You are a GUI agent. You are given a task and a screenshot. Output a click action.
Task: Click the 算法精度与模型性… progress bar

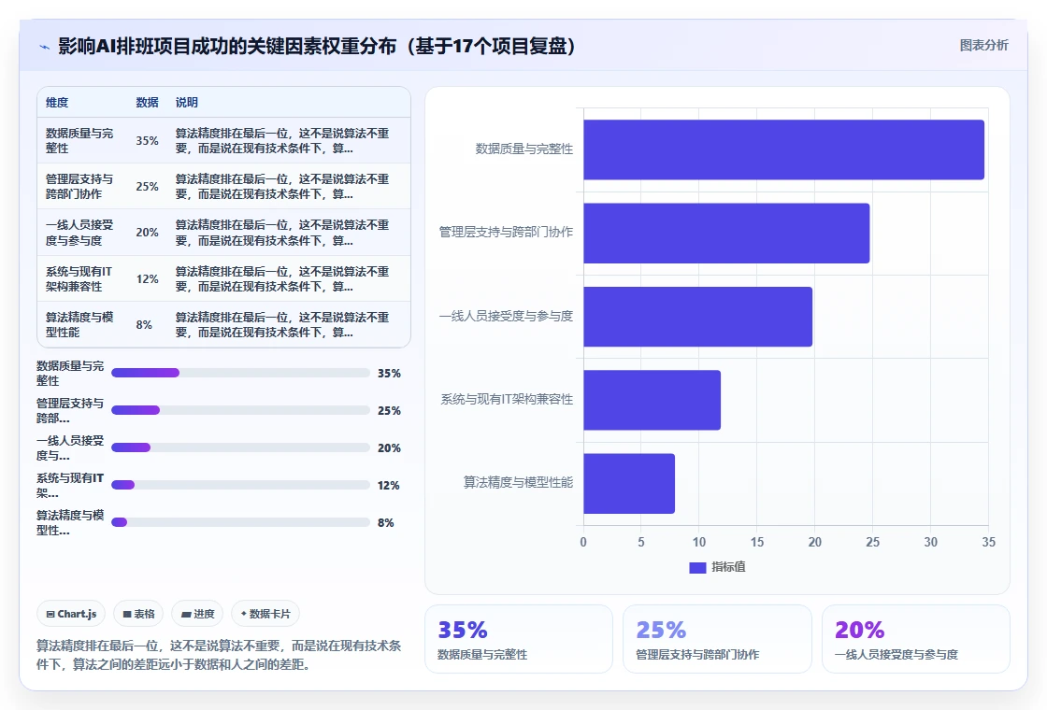[240, 522]
